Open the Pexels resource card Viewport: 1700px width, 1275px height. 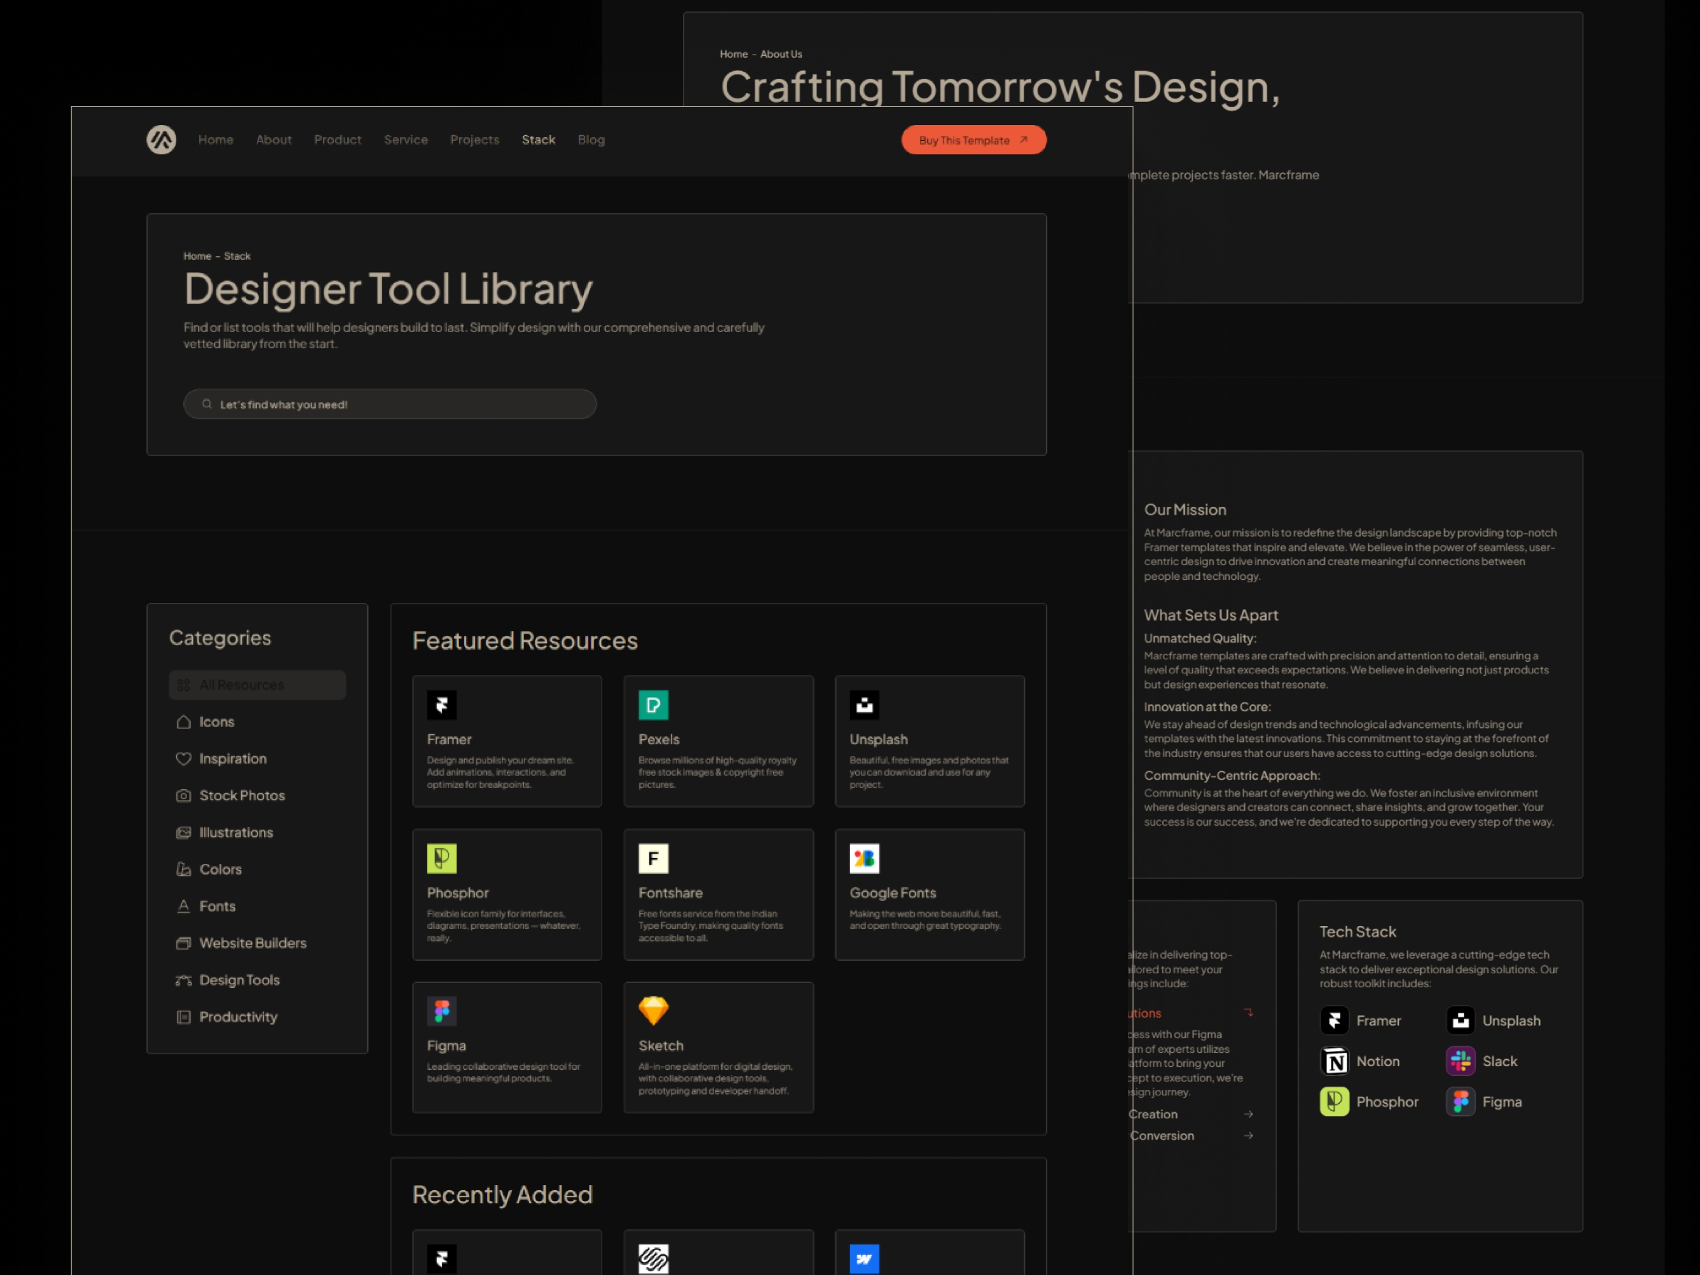coord(718,741)
